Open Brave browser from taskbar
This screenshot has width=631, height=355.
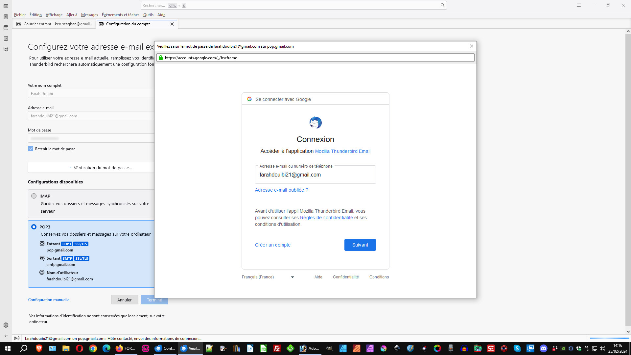click(x=39, y=348)
